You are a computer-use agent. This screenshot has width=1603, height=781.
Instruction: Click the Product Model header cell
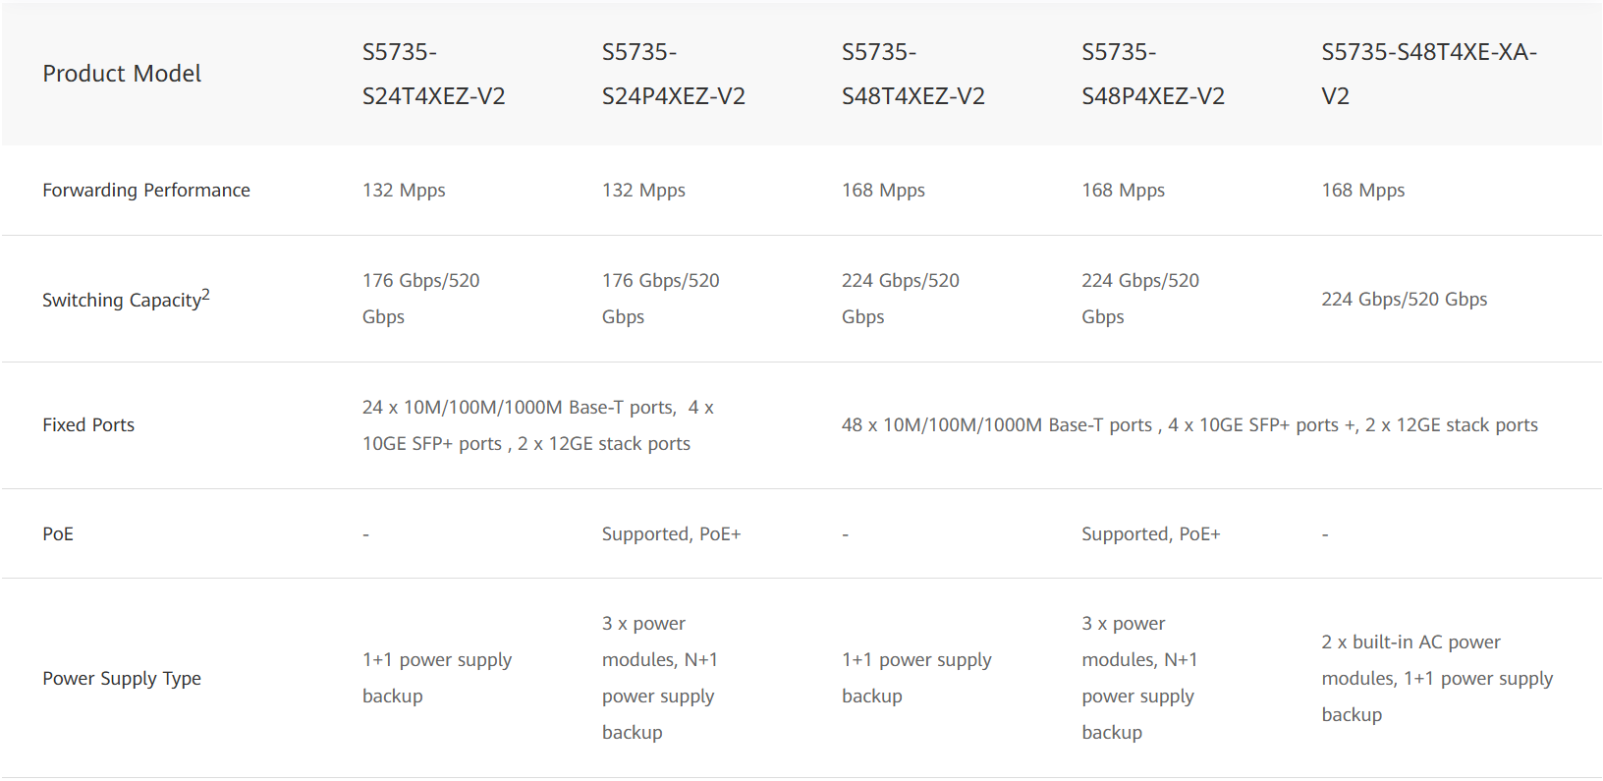click(122, 74)
